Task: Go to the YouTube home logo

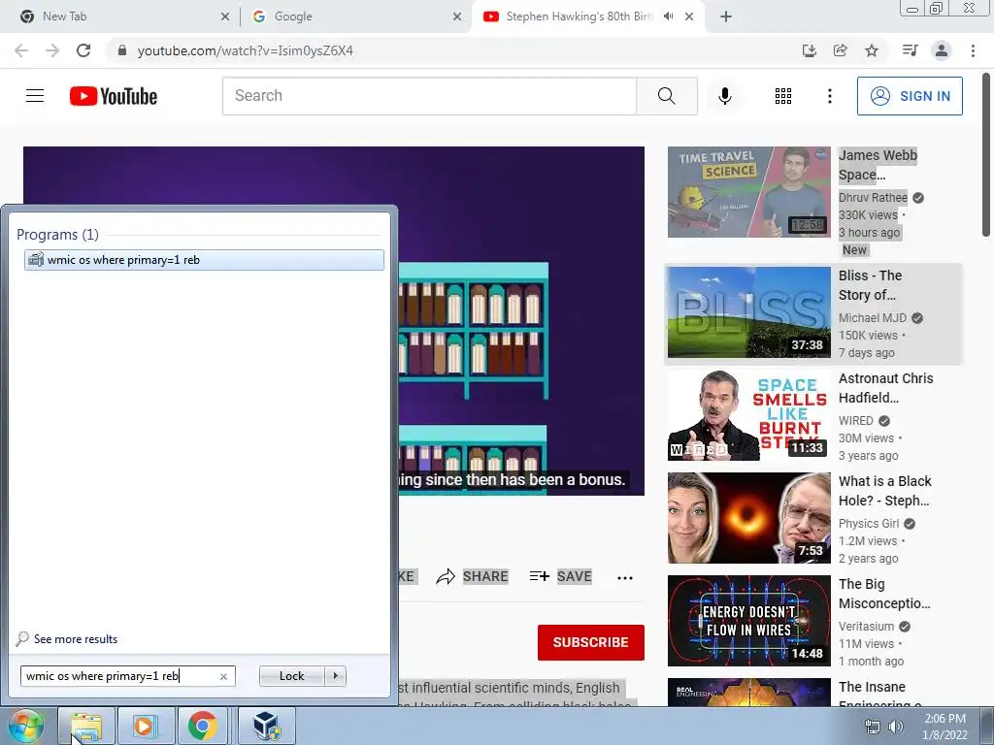Action: click(x=114, y=96)
